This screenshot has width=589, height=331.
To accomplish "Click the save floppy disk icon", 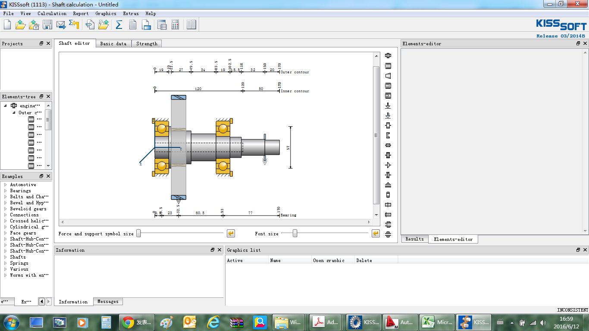I will coord(47,25).
